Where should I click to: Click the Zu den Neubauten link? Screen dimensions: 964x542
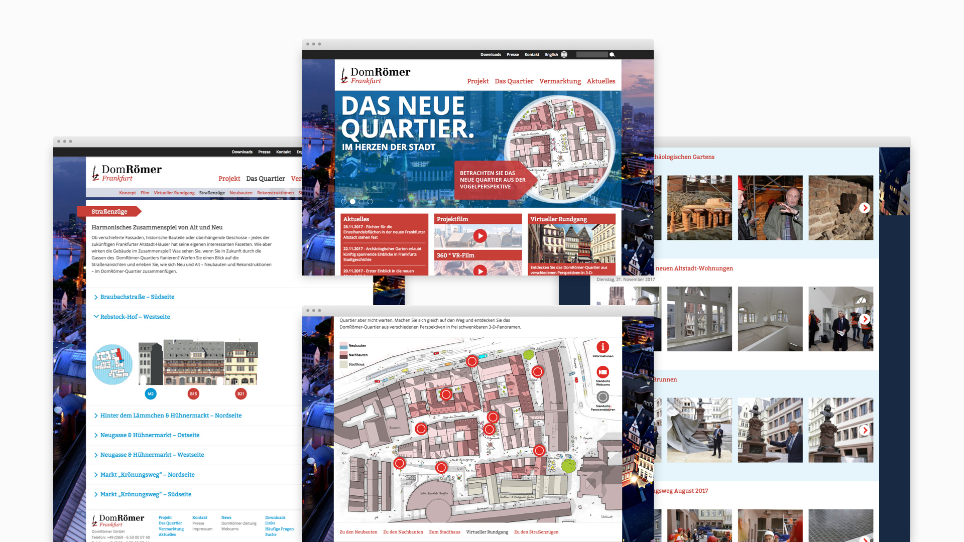point(358,532)
